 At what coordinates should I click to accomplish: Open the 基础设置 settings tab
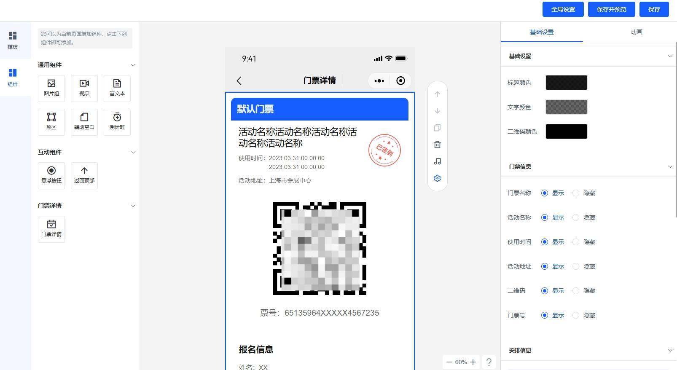click(x=542, y=32)
